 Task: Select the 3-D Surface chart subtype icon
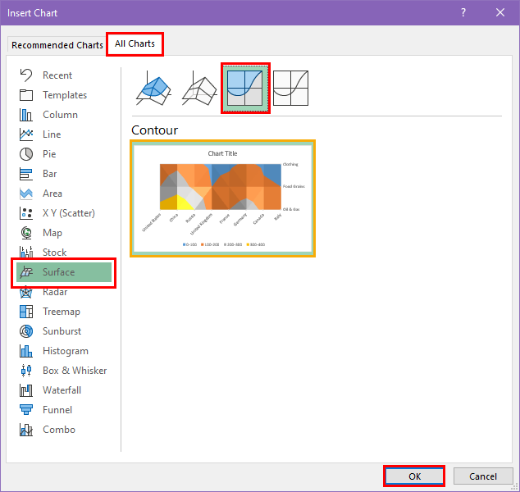click(153, 89)
